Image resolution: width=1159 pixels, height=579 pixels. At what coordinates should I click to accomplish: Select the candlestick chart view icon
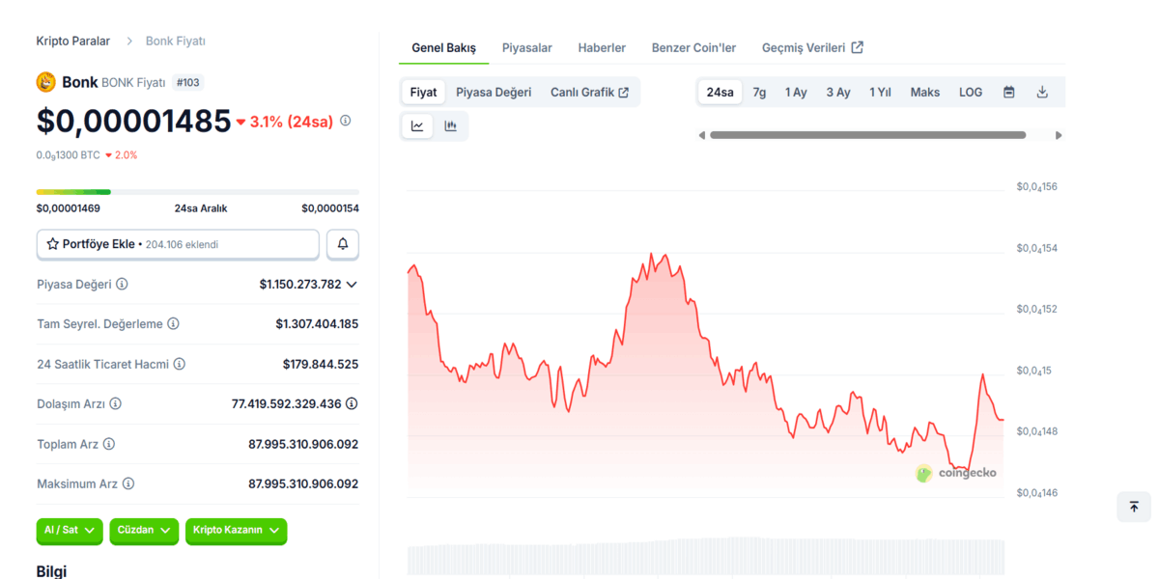(450, 125)
